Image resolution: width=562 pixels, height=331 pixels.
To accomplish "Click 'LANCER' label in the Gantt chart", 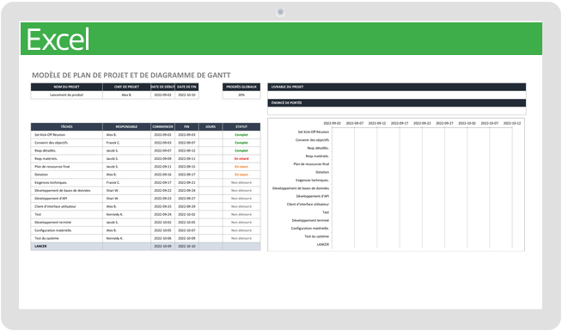I will pyautogui.click(x=322, y=244).
